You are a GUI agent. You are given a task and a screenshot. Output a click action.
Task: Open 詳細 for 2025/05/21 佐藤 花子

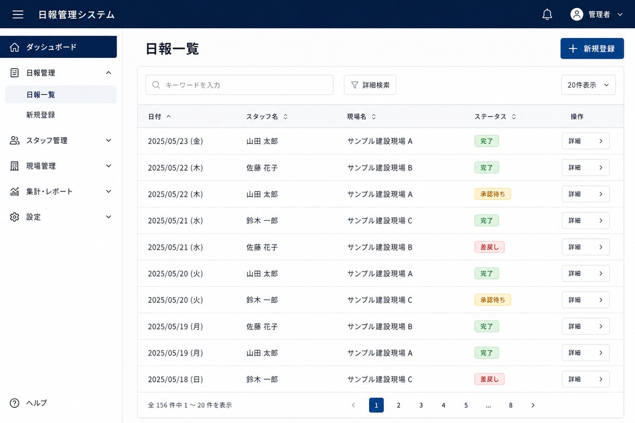point(586,247)
